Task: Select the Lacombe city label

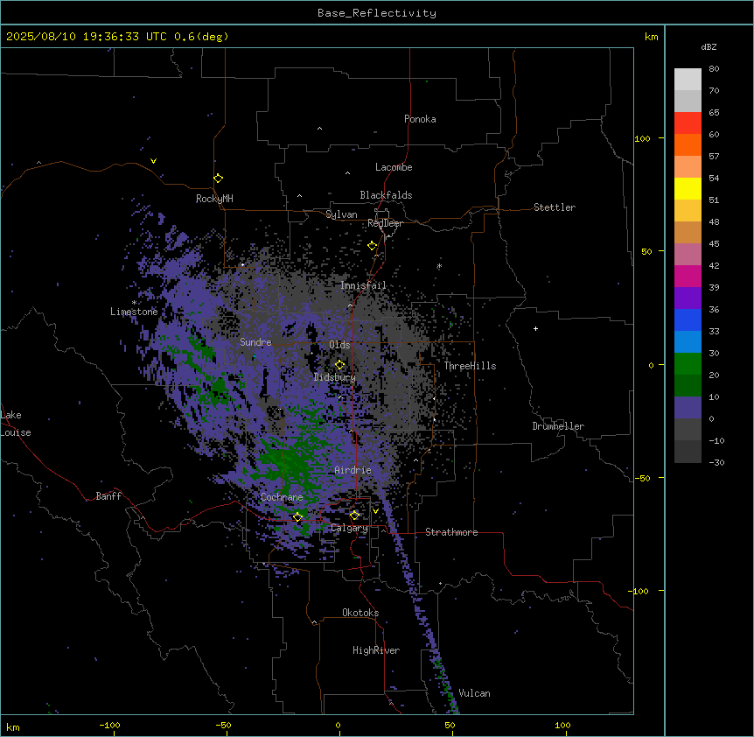Action: [x=394, y=167]
